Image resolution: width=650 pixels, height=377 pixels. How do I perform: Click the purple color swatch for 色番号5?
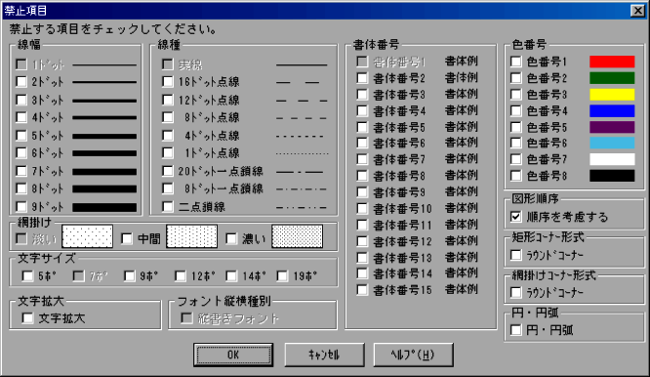pos(612,127)
